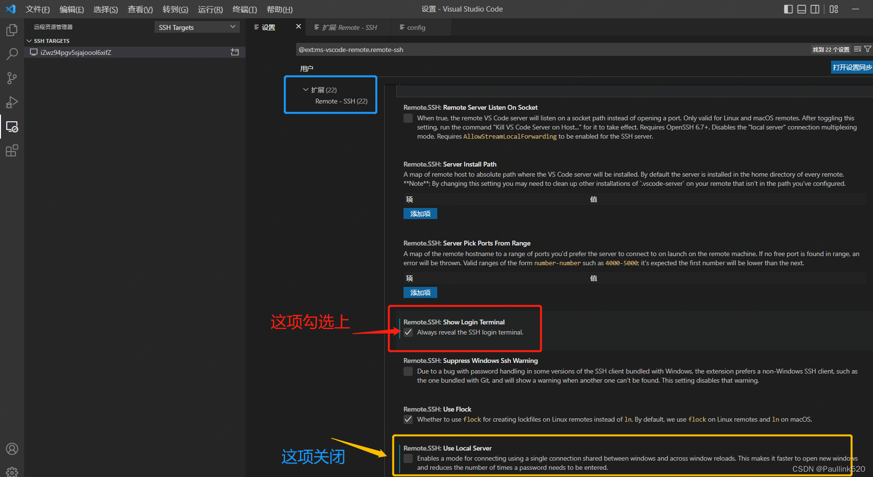This screenshot has height=477, width=873.
Task: Open the Extensions view
Action: 12,151
